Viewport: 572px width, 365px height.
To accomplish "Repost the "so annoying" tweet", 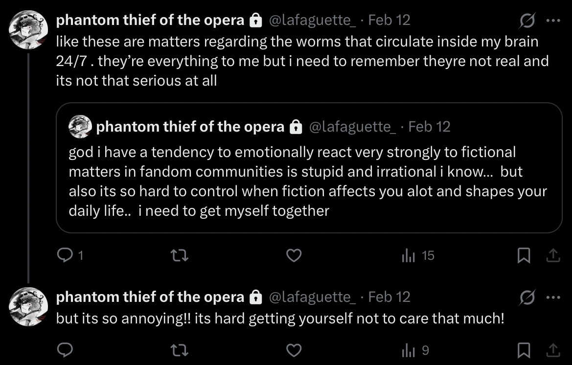I will (x=179, y=350).
